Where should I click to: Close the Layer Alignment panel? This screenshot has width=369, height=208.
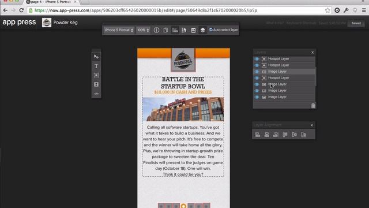pos(312,125)
